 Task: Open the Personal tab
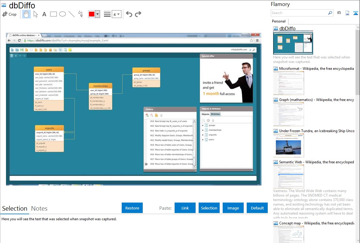pos(279,21)
